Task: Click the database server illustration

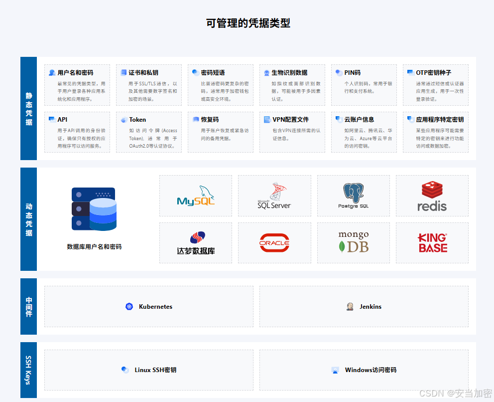Action: click(x=94, y=209)
